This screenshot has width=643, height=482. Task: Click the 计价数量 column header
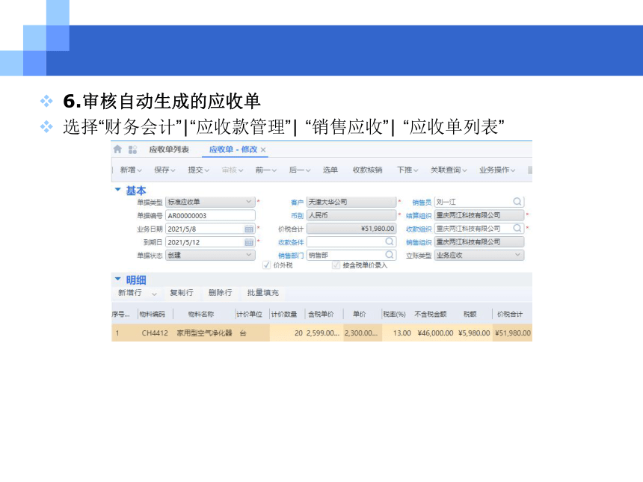tap(284, 314)
